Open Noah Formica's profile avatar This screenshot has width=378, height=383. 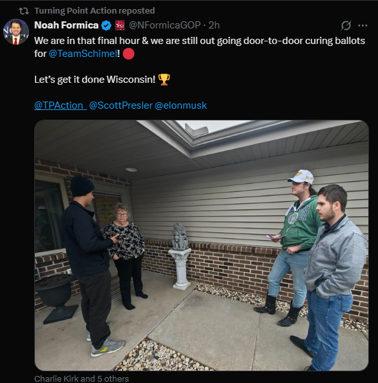click(16, 32)
